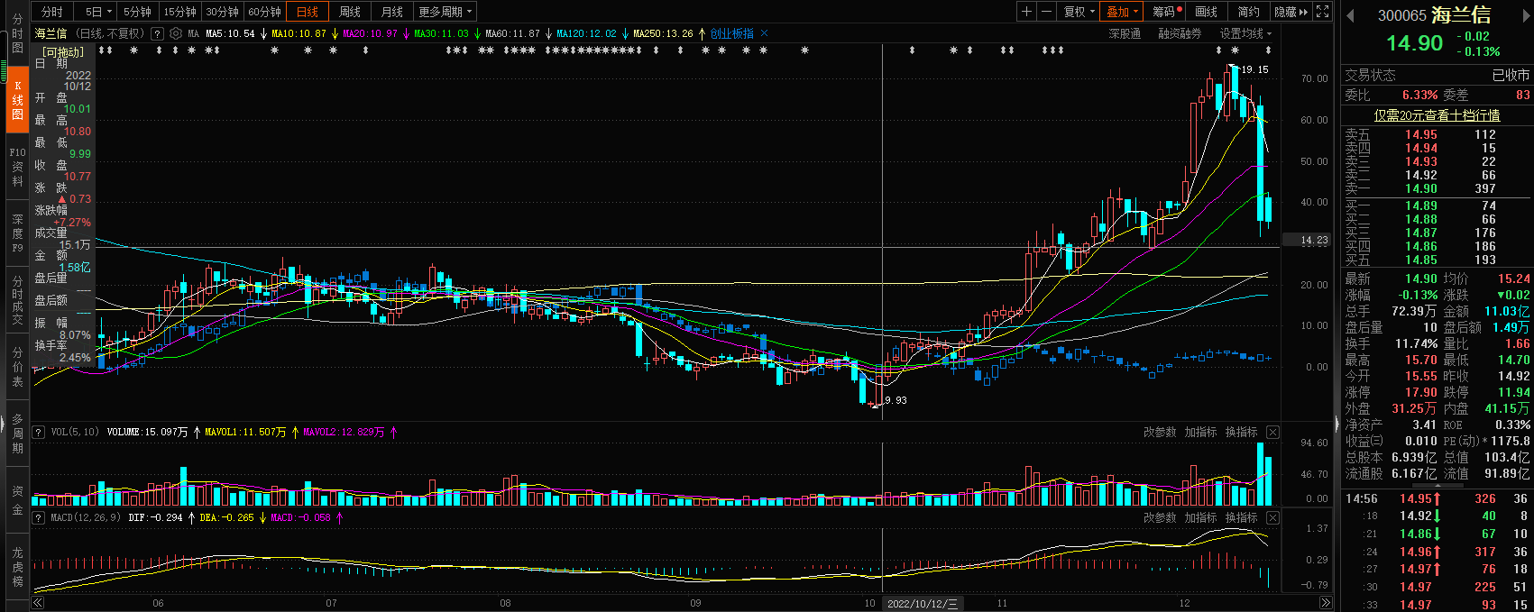Open MA settings gear icon

pyautogui.click(x=176, y=33)
